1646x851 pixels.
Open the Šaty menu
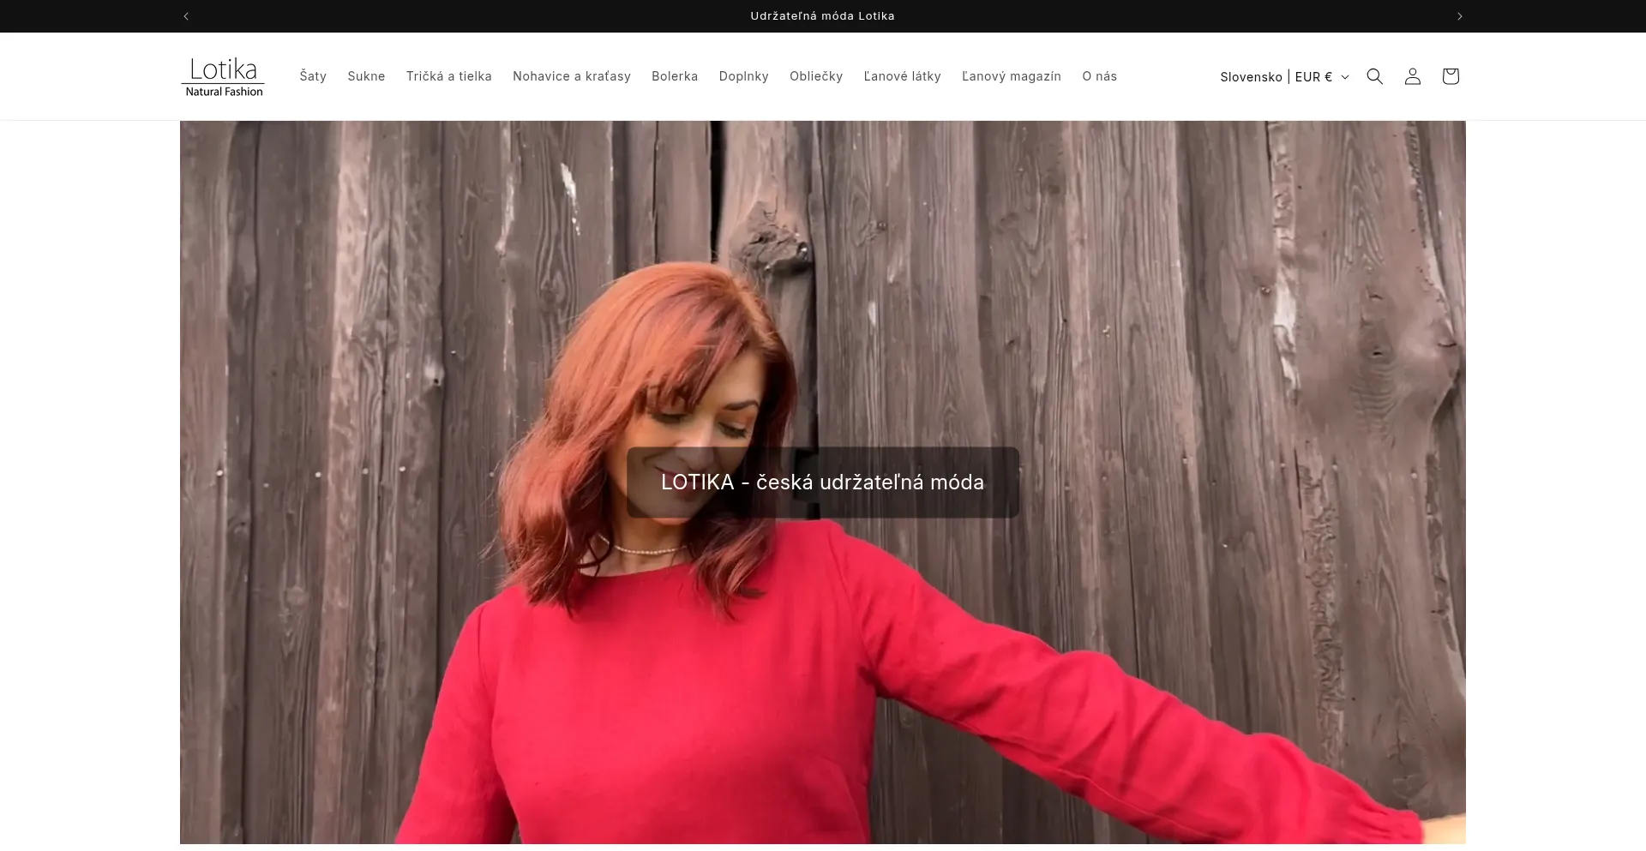(313, 76)
